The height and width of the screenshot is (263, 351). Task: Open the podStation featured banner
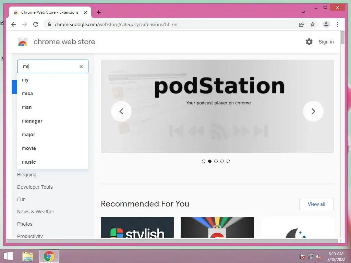tap(217, 106)
